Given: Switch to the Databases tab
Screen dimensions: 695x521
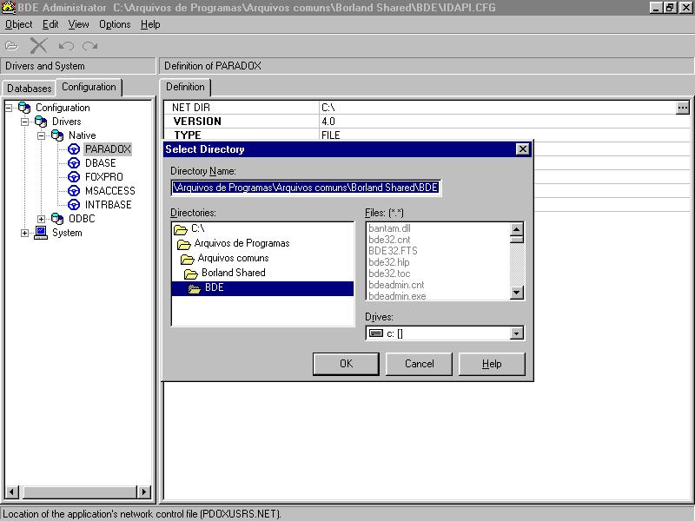Looking at the screenshot, I should [x=30, y=89].
